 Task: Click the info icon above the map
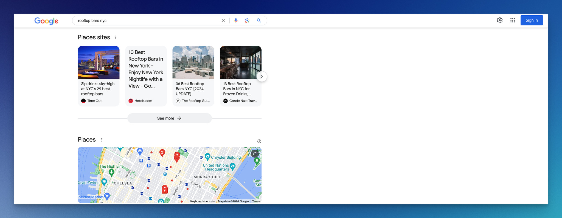point(259,141)
